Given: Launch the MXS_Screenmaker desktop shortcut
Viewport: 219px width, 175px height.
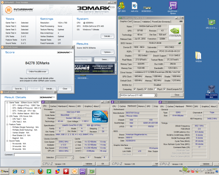Looking at the screenshot, I should click(x=211, y=92).
